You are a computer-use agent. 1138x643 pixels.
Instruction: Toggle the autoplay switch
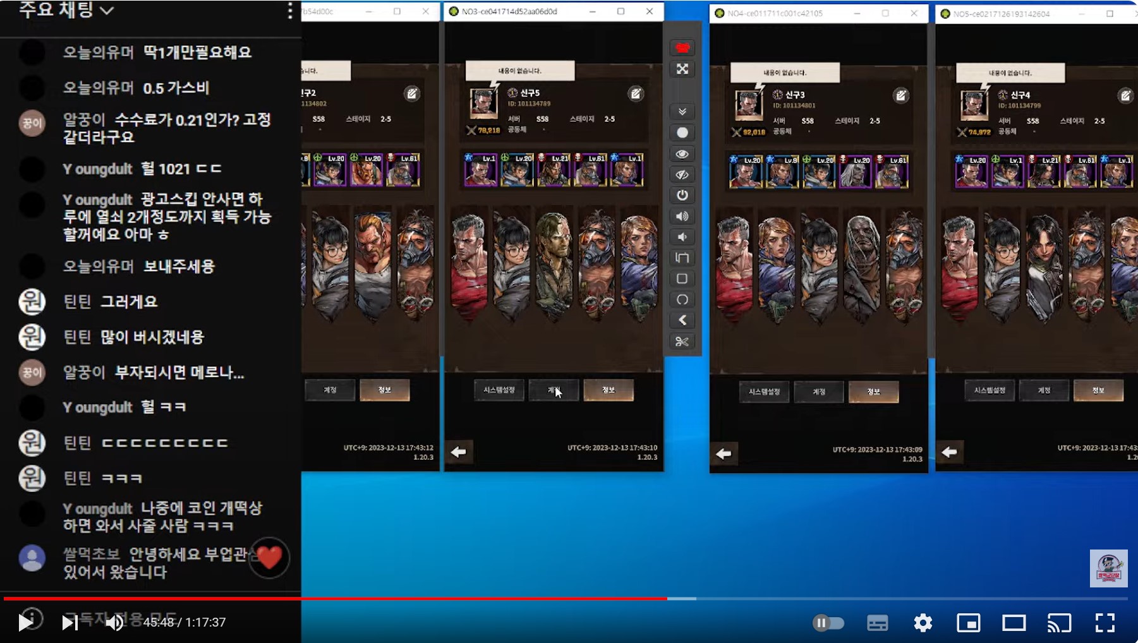pos(828,623)
